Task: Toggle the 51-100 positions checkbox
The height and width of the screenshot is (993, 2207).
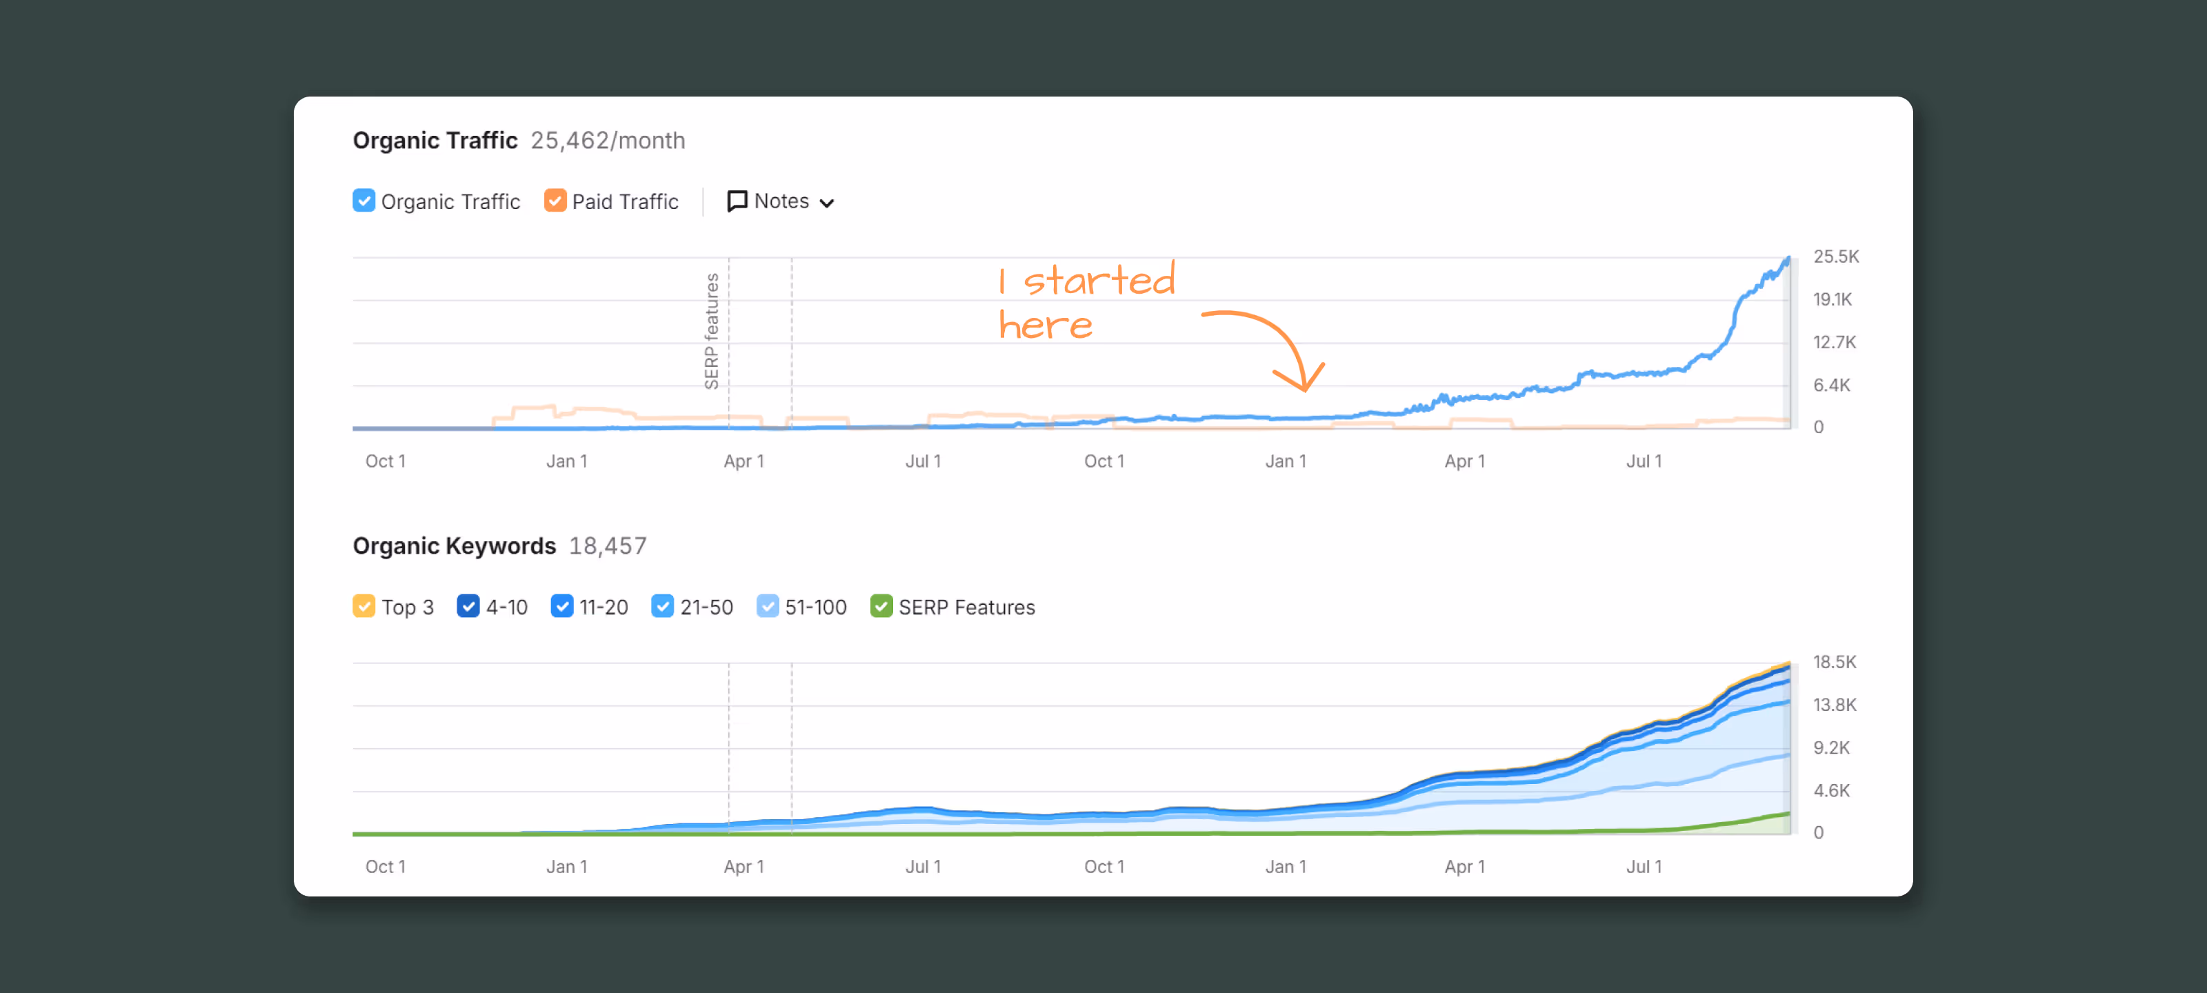Action: pyautogui.click(x=768, y=607)
